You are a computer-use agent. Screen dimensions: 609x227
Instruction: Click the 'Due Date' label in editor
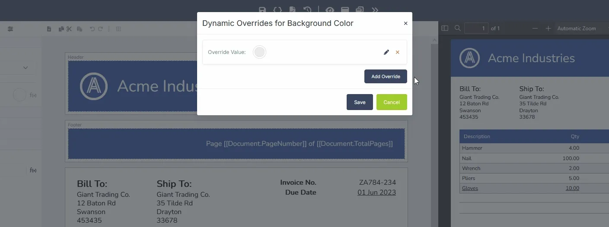point(301,192)
